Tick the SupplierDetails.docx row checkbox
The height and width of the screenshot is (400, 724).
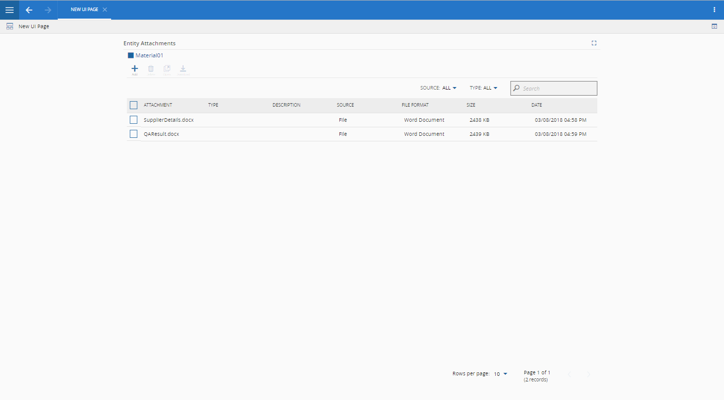click(133, 120)
